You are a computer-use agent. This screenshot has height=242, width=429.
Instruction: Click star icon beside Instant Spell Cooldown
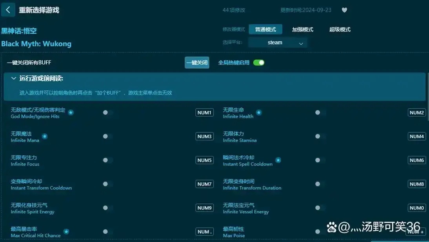point(278,160)
